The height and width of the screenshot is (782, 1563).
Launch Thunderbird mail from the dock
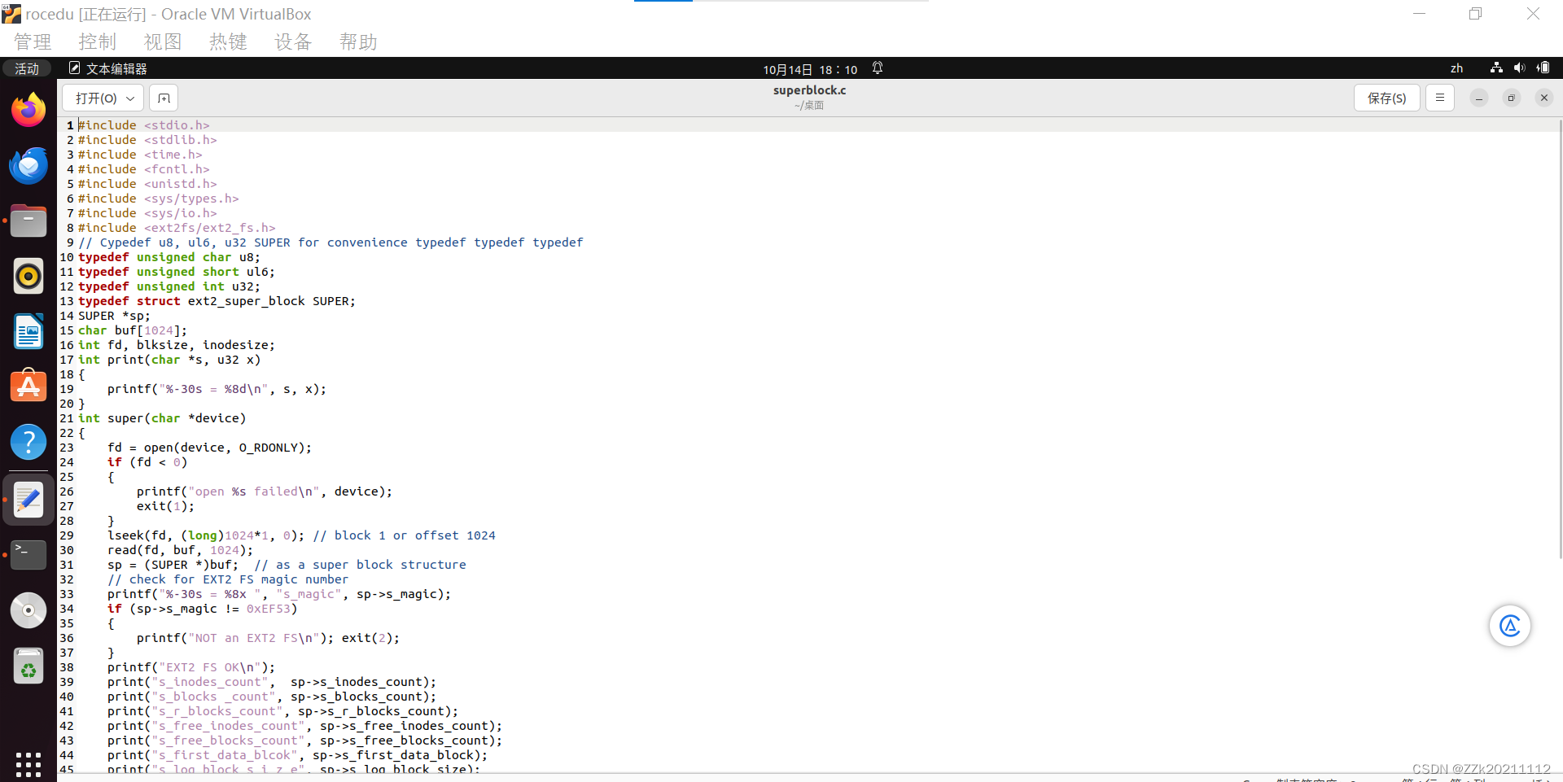28,166
